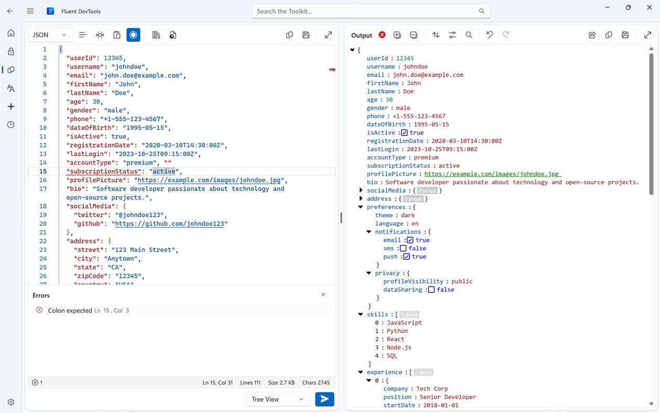This screenshot has height=413, width=660.
Task: Toggle the notifications push checkbox
Action: (406, 257)
